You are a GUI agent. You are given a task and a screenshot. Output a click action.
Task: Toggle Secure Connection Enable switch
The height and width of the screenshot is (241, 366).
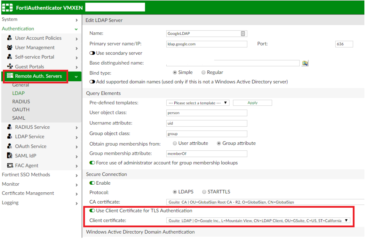coord(92,183)
